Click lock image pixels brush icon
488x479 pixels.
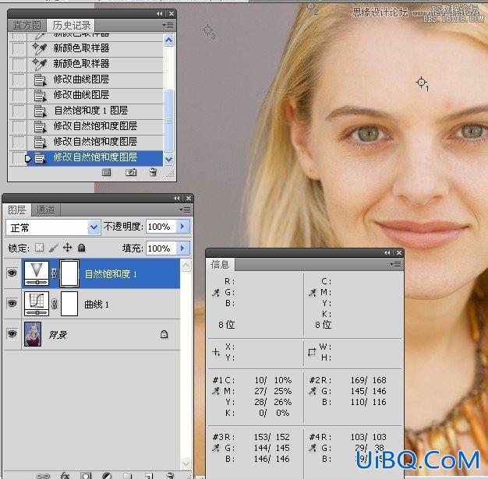click(54, 248)
